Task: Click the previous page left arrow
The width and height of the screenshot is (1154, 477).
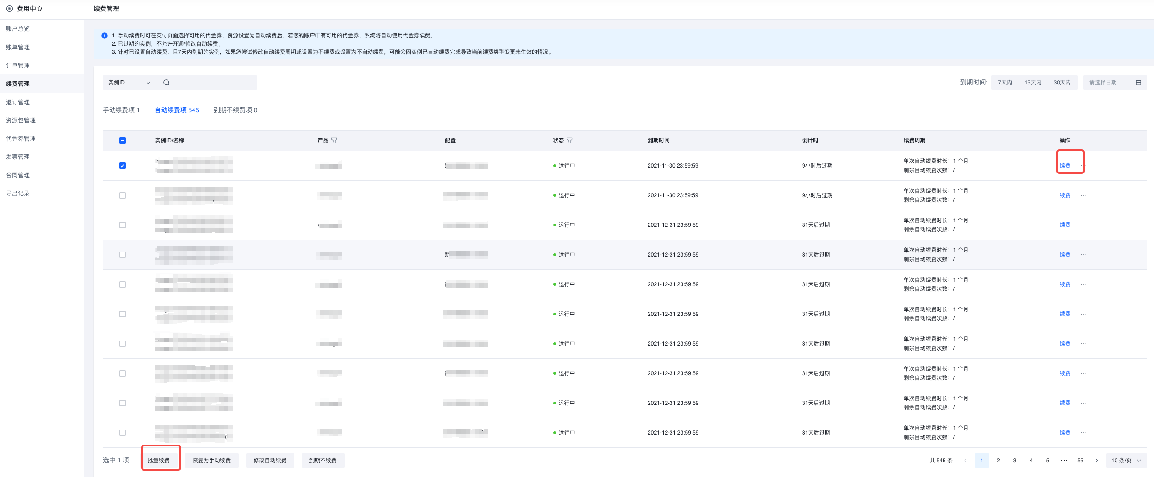Action: (x=965, y=461)
